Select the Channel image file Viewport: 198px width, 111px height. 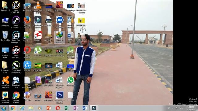click(49, 7)
